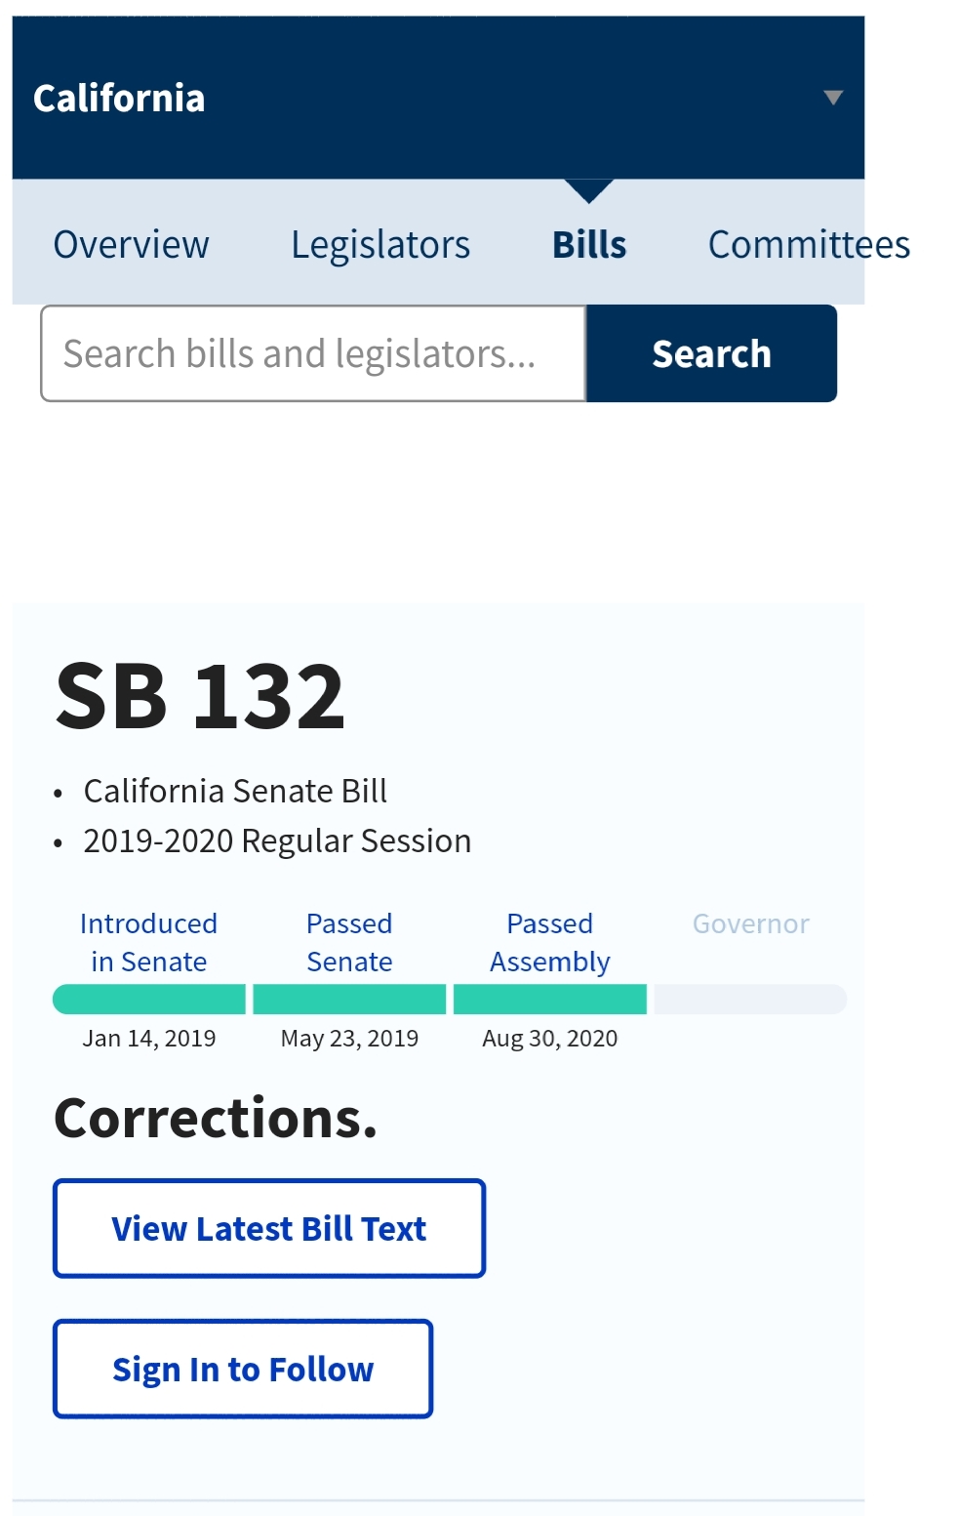Click the Passed Assembly step label
Screen dimensions: 957x1516
(549, 942)
